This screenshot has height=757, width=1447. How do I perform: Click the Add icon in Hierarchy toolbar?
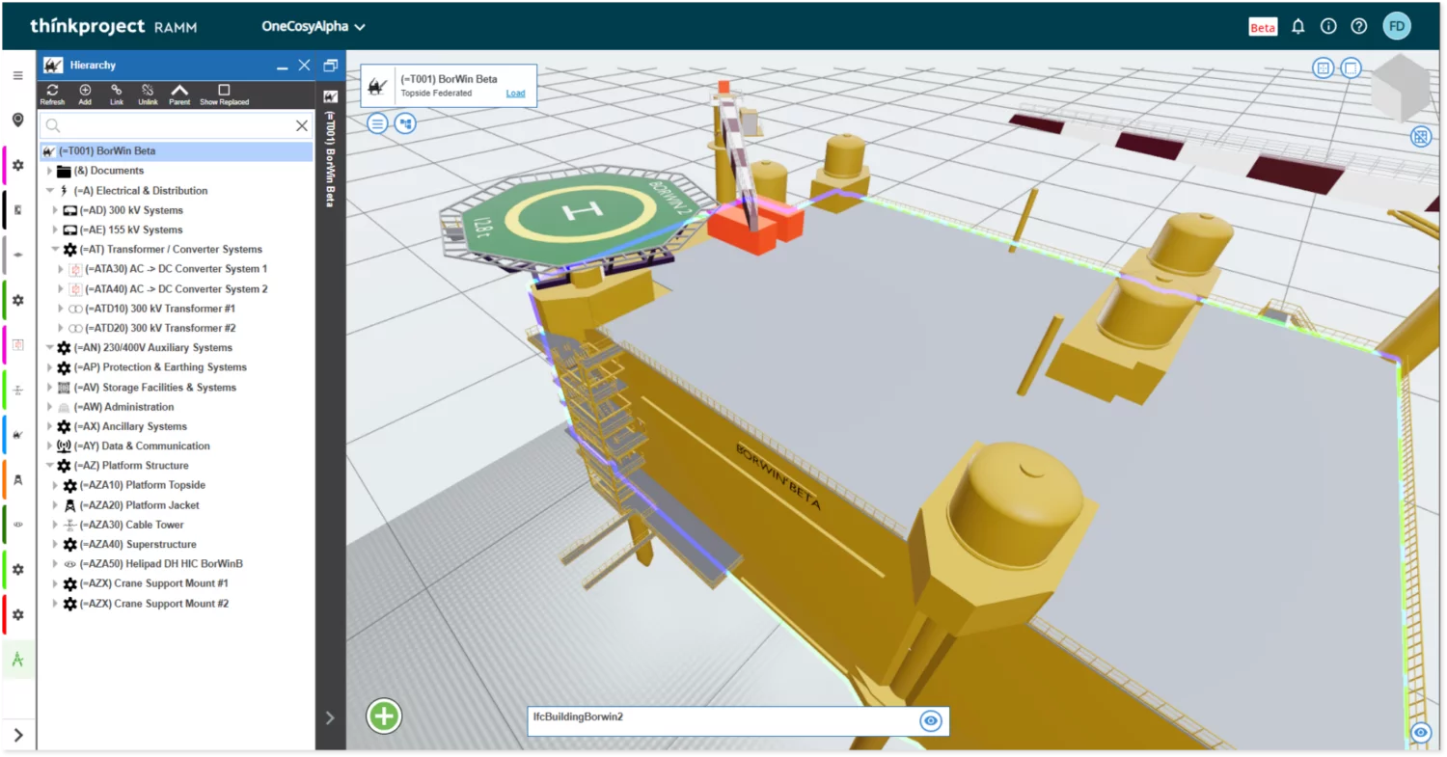[x=85, y=91]
